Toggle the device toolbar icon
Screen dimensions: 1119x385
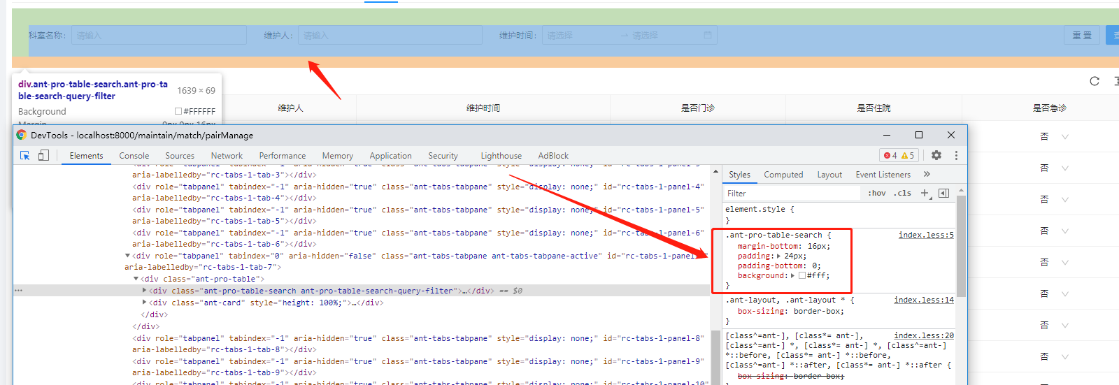[43, 155]
